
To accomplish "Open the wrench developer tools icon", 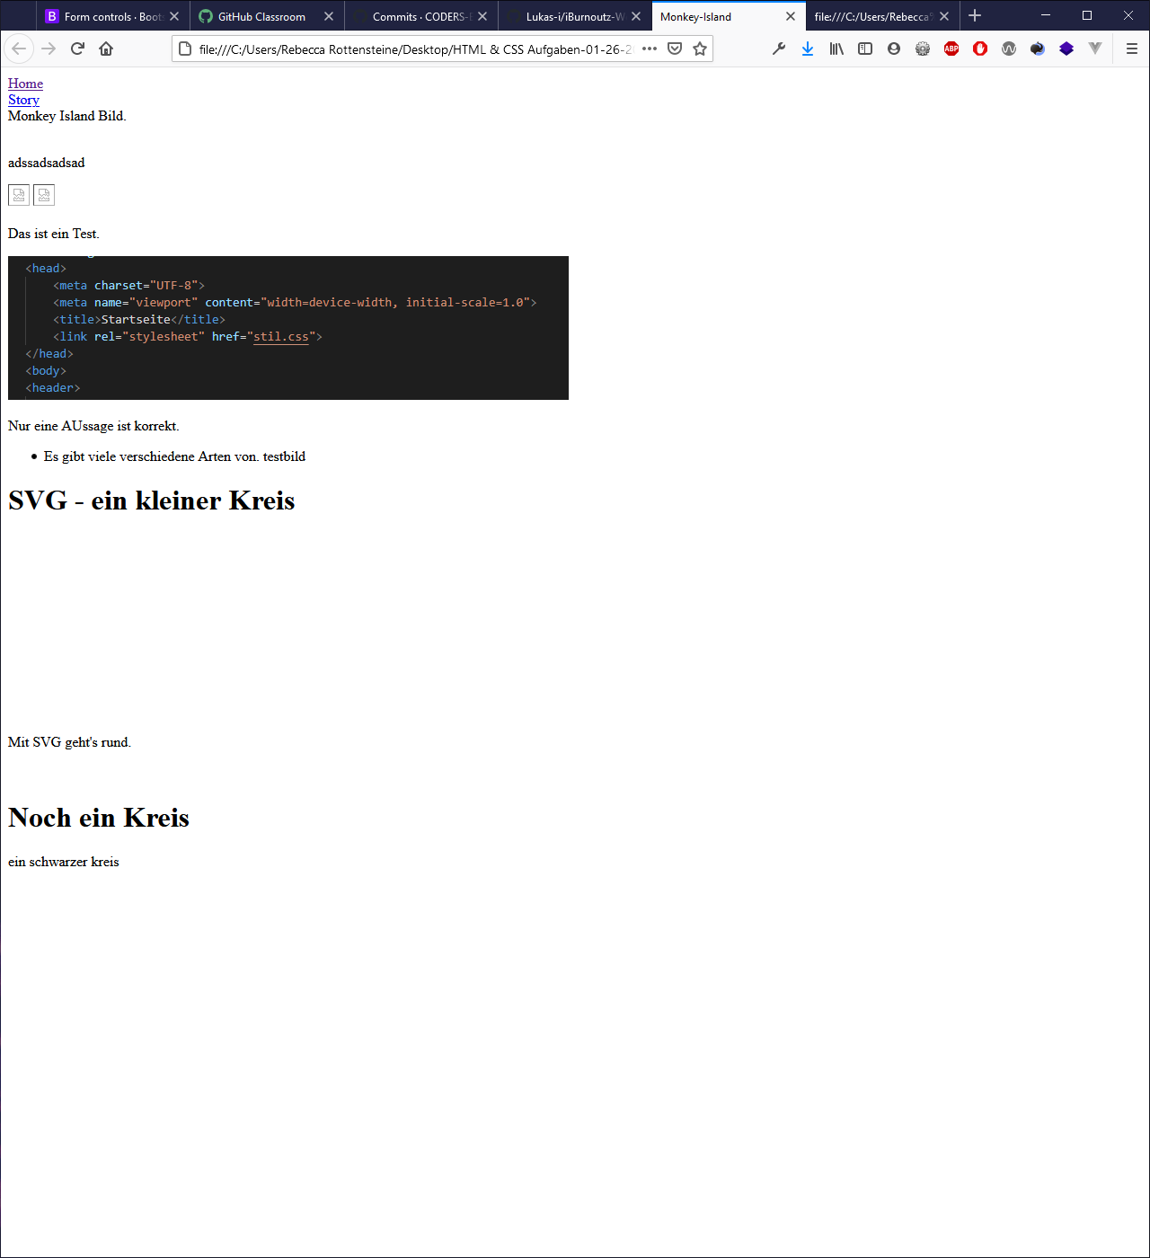I will pos(779,49).
